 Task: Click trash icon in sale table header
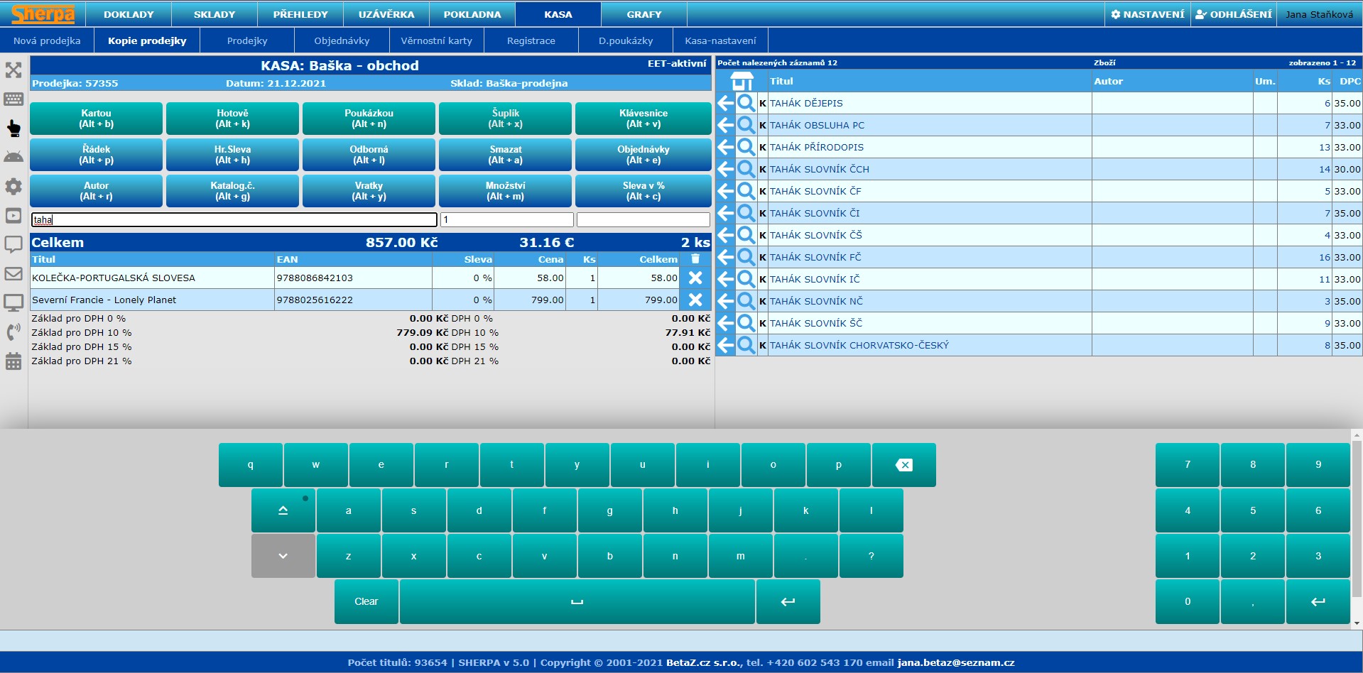[695, 259]
